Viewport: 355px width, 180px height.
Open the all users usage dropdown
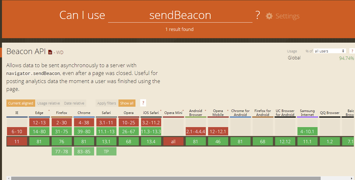click(330, 51)
